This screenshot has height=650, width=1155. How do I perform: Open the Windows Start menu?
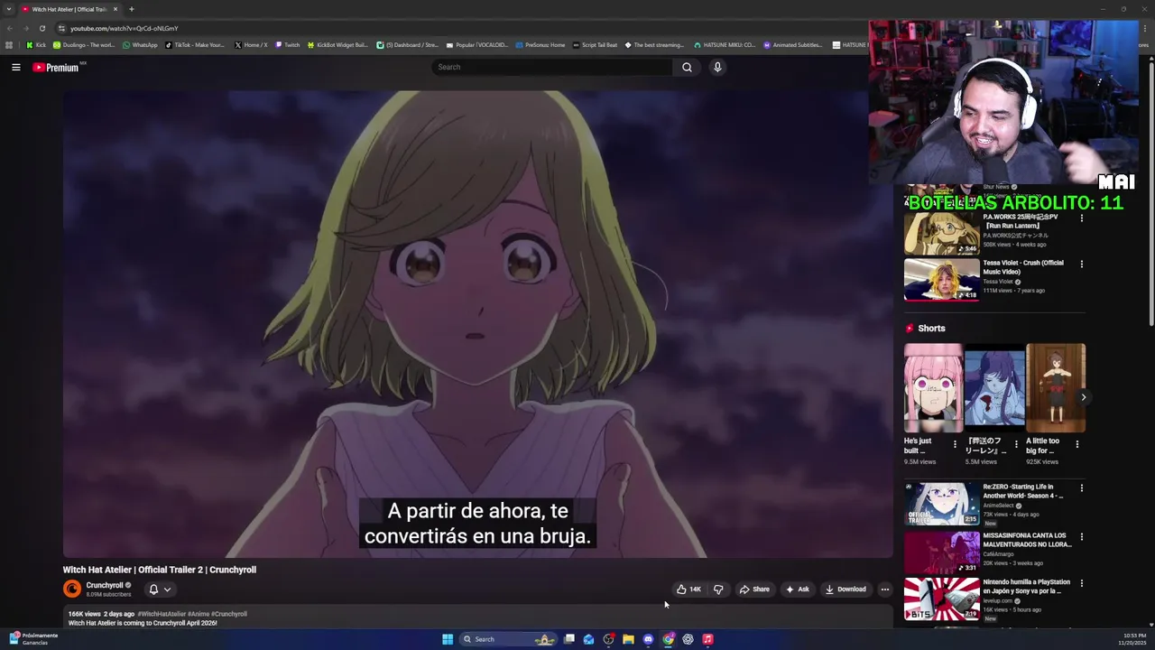click(448, 639)
